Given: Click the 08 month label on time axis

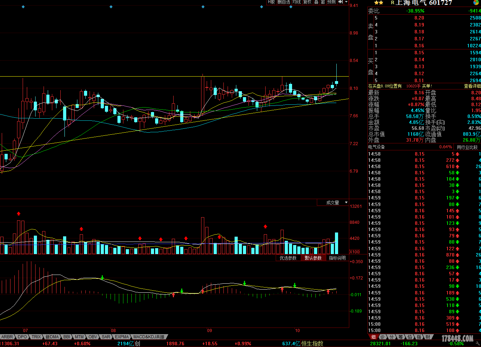Looking at the screenshot, I should 113,330.
